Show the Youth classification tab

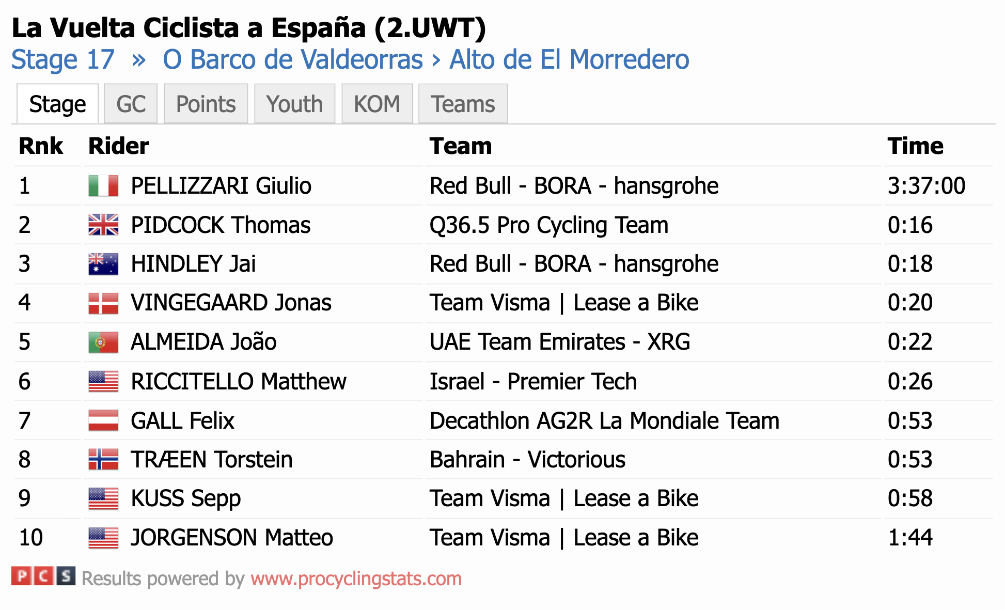(294, 104)
